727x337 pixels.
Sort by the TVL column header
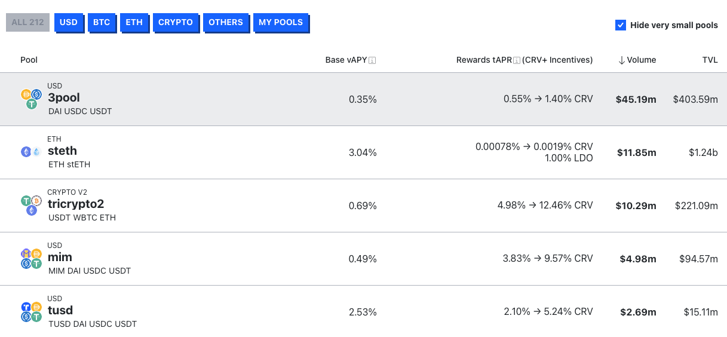click(x=710, y=60)
